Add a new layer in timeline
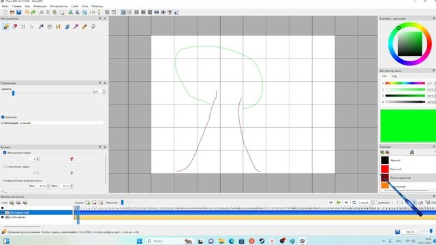The width and height of the screenshot is (436, 245). click(12, 203)
